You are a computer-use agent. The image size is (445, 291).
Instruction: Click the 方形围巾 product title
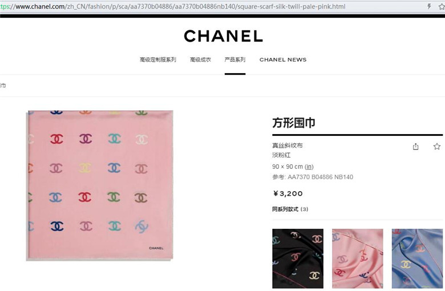tap(294, 123)
